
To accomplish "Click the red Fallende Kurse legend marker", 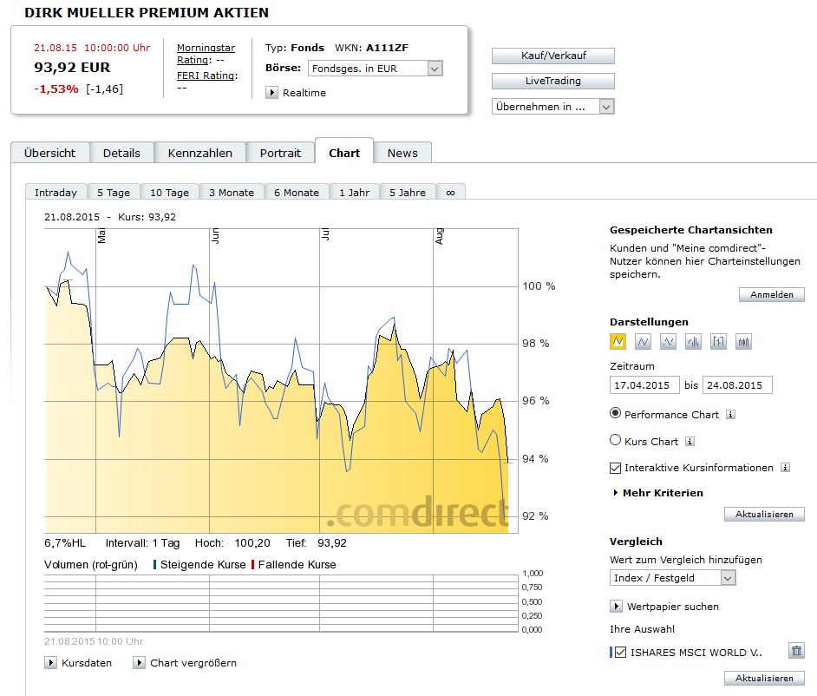I will [x=252, y=565].
